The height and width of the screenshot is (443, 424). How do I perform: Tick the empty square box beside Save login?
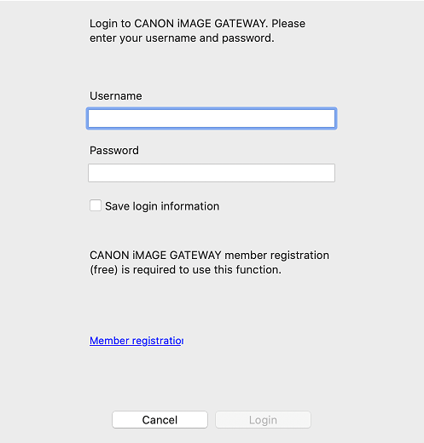pos(96,205)
